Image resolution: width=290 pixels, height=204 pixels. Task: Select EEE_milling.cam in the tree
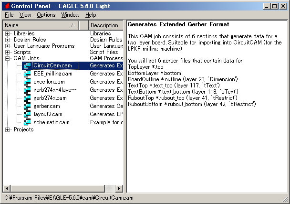point(53,74)
